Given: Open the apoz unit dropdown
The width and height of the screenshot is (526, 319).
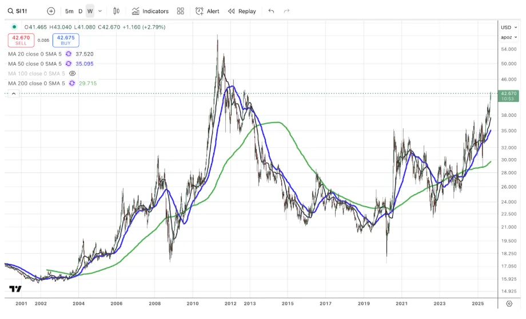Looking at the screenshot, I should point(509,37).
